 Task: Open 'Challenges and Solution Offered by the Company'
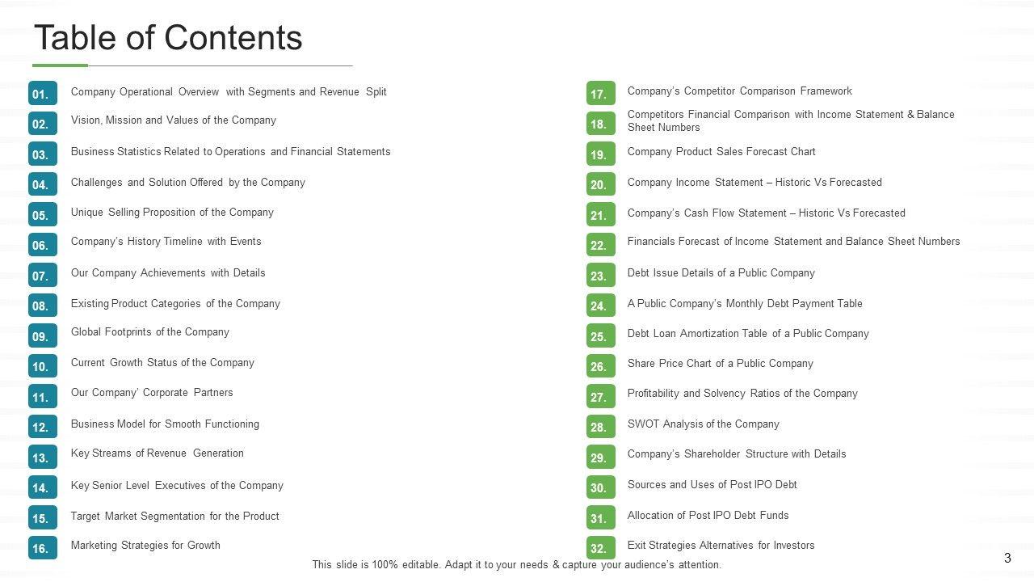coord(188,183)
